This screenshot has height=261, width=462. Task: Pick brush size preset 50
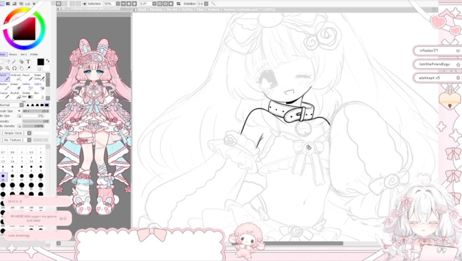[x=41, y=186]
